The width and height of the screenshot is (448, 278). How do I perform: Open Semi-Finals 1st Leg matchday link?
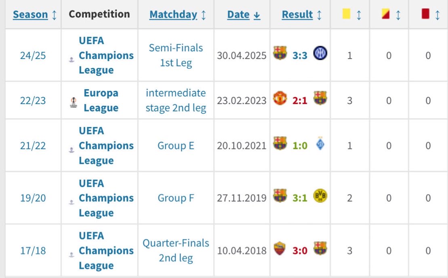coord(176,55)
